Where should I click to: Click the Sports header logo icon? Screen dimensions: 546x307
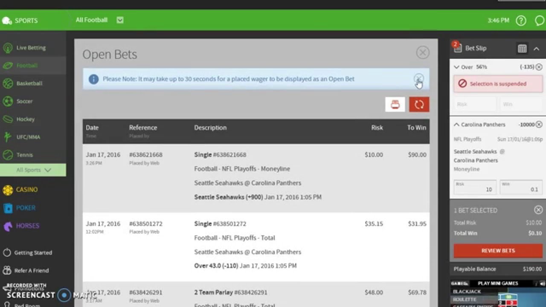pos(7,20)
